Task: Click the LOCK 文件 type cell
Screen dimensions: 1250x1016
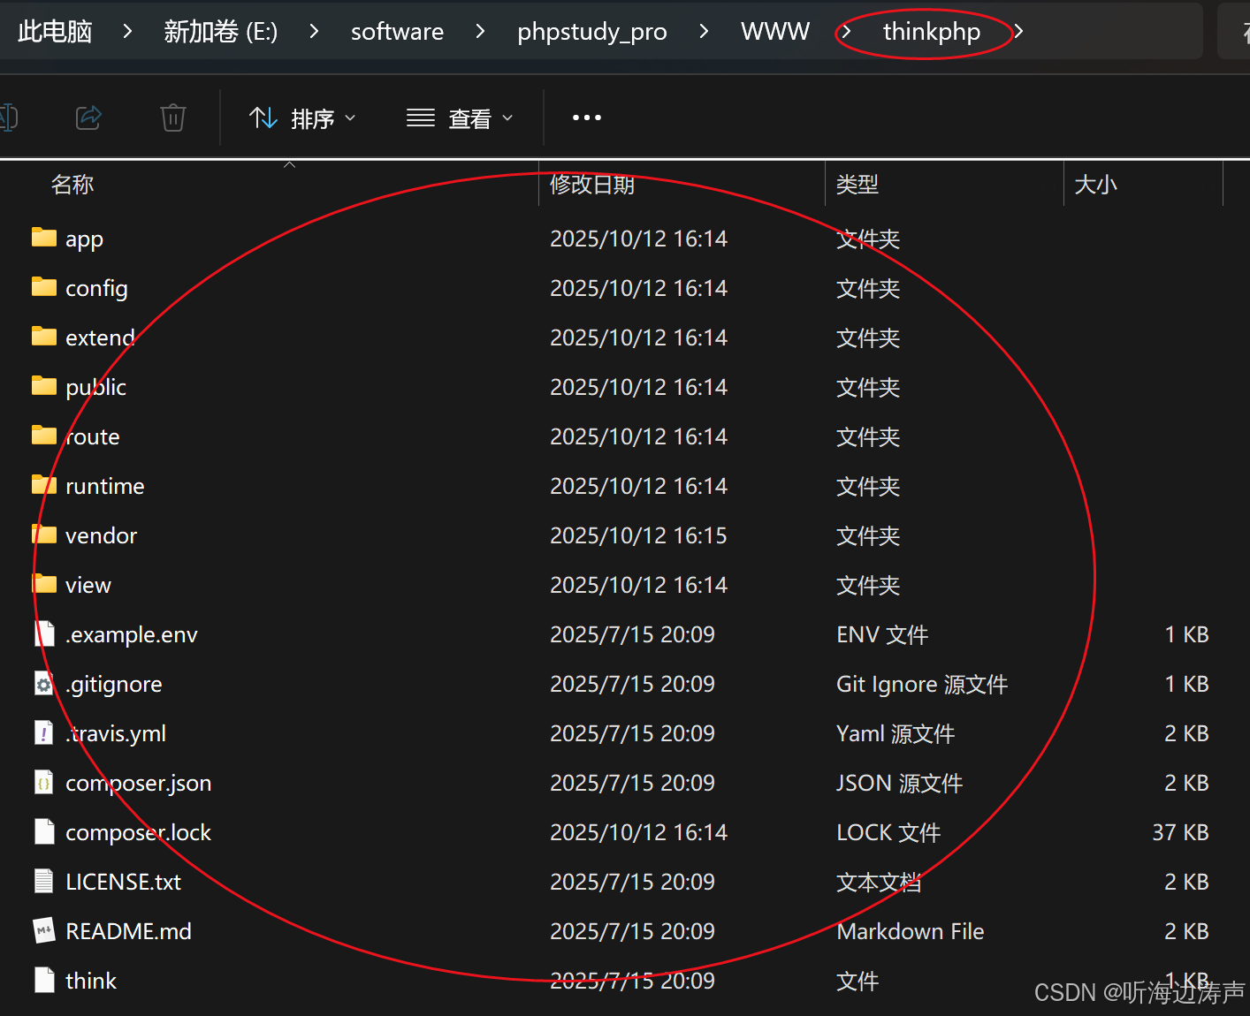Action: click(x=888, y=832)
